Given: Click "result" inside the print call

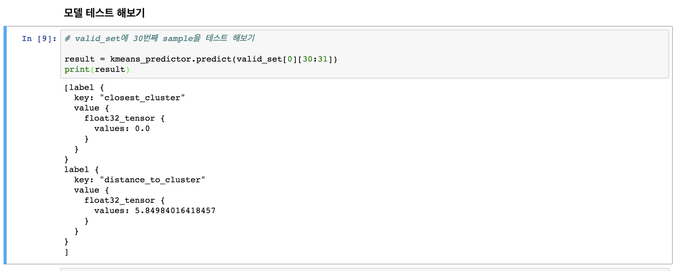Looking at the screenshot, I should coord(110,69).
